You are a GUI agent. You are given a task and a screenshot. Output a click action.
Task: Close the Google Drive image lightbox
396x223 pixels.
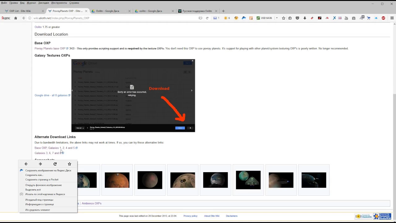(192, 61)
